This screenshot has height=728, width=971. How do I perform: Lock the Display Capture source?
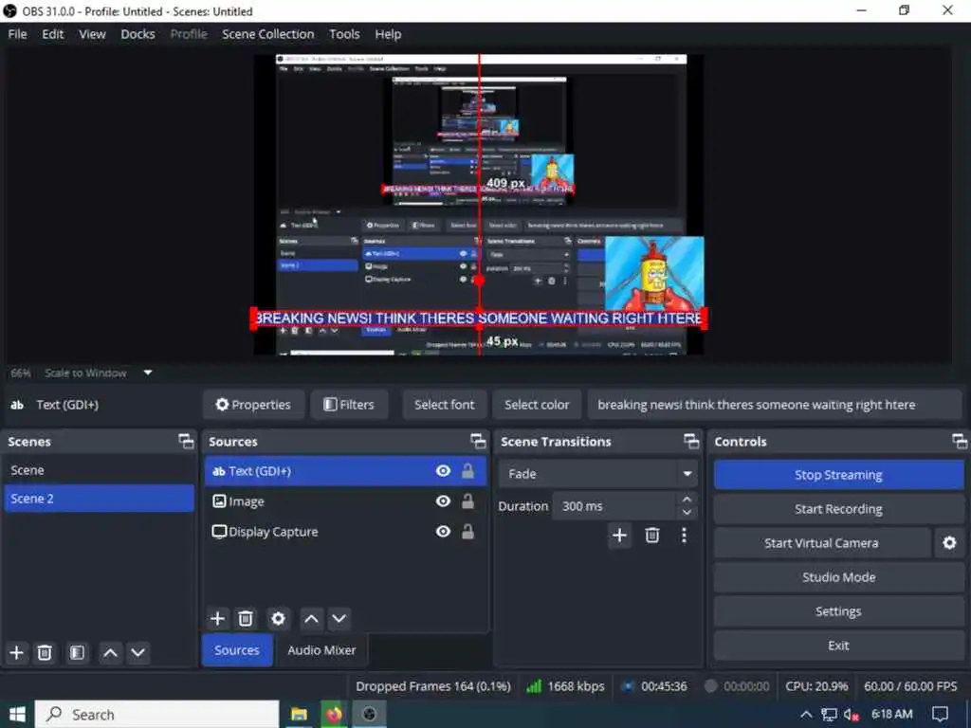pos(468,531)
